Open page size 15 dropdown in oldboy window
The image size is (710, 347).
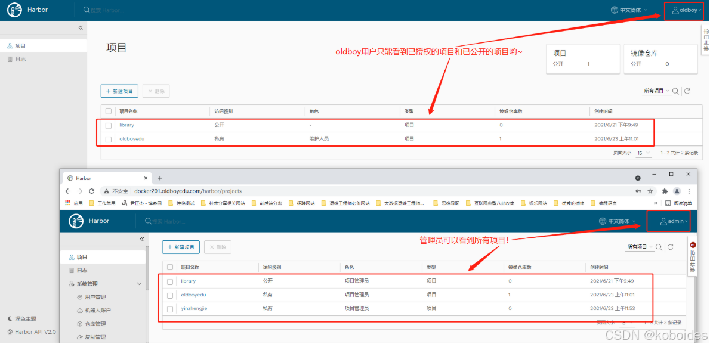pos(644,153)
